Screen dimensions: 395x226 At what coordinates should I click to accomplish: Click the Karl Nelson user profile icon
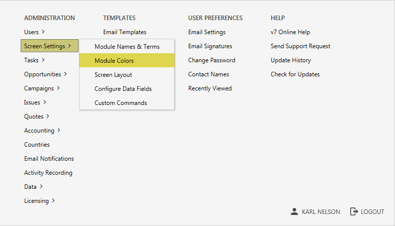[x=294, y=211]
